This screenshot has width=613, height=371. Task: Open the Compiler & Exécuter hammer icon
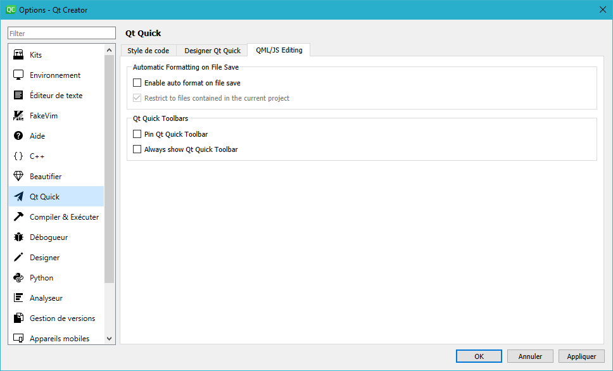pyautogui.click(x=18, y=217)
